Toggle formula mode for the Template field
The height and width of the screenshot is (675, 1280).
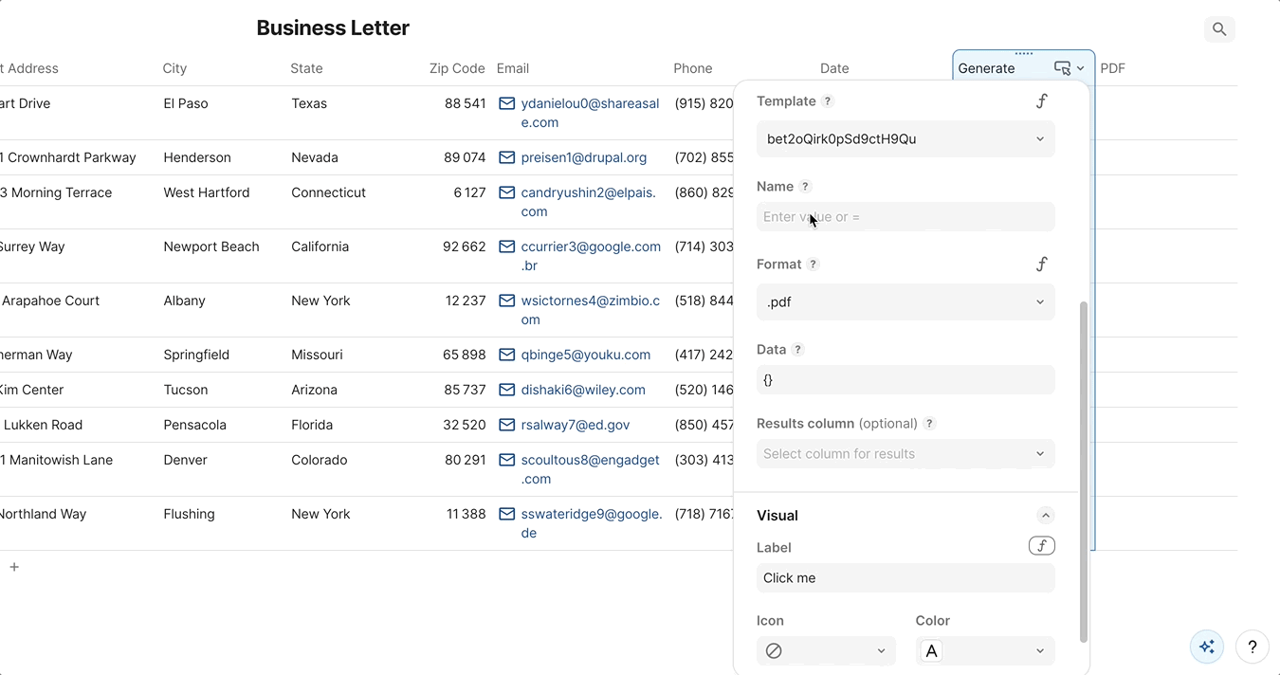coord(1041,101)
